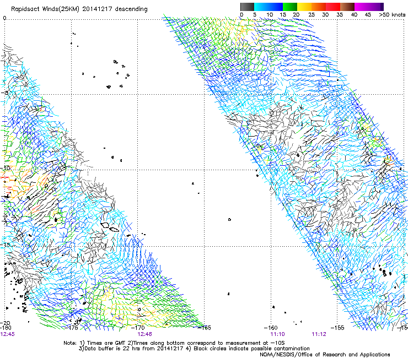The width and height of the screenshot is (408, 358).
Task: Click the '10' label in the knots legend
Action: click(x=270, y=14)
